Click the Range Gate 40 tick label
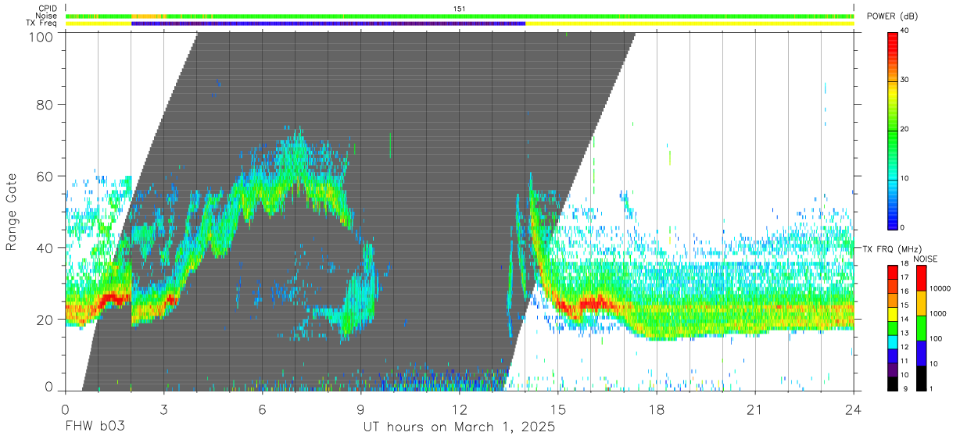 pos(45,248)
